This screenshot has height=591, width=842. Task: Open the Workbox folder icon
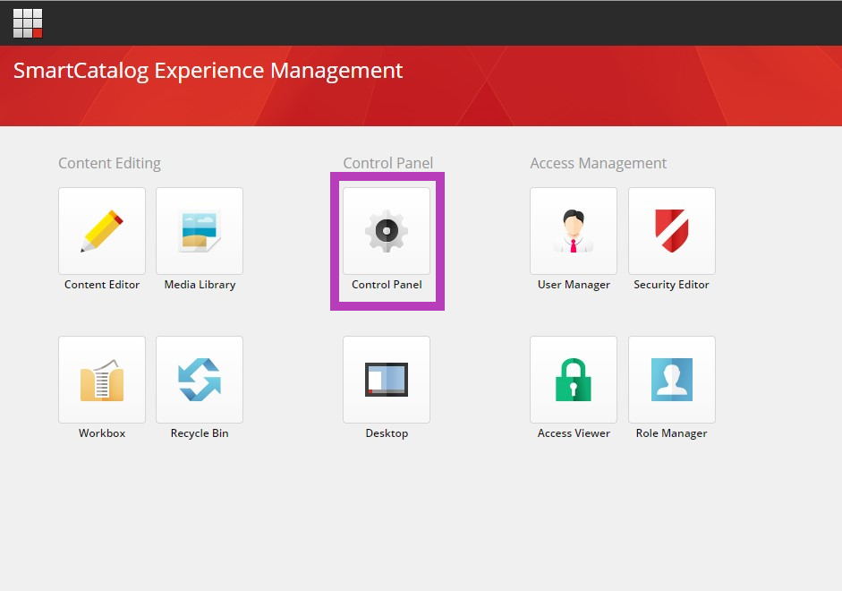[102, 380]
